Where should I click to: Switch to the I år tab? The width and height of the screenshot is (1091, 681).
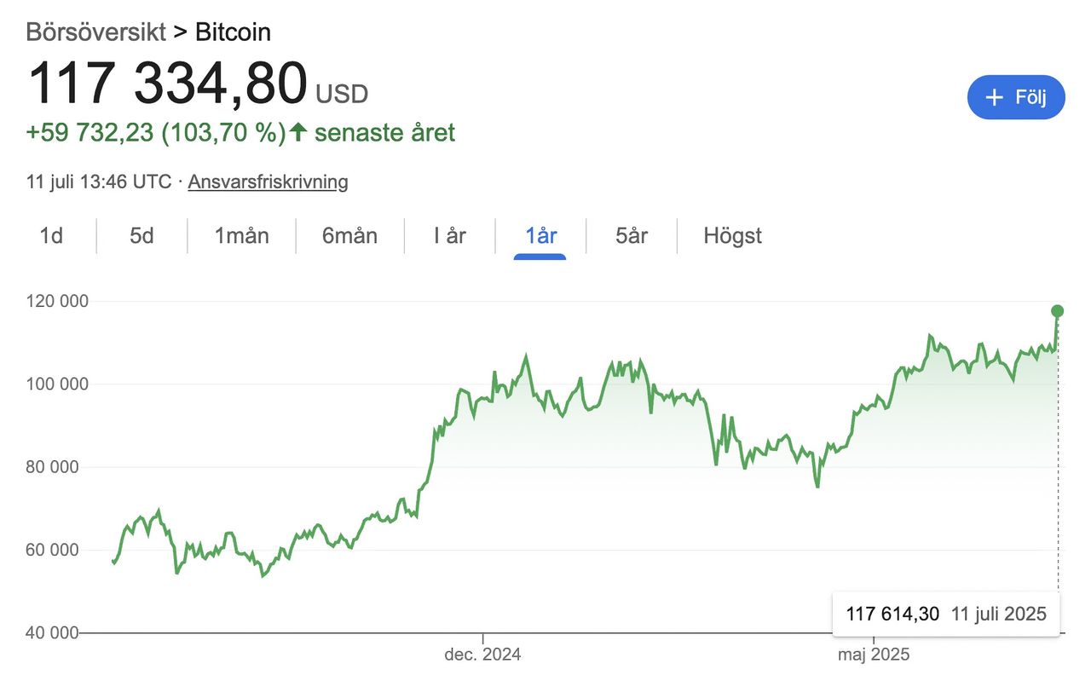tap(449, 236)
